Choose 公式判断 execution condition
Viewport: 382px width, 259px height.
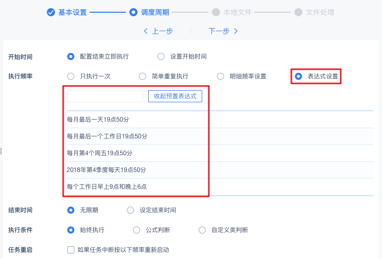[137, 230]
